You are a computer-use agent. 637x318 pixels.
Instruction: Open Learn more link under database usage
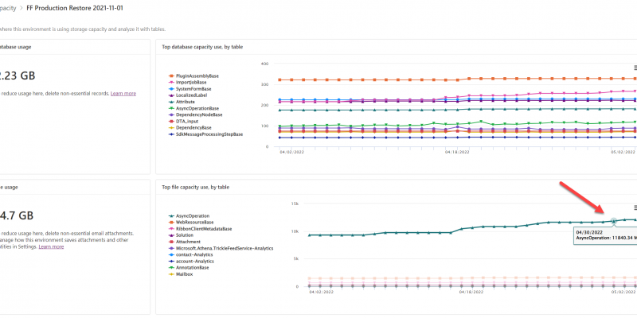click(x=123, y=93)
